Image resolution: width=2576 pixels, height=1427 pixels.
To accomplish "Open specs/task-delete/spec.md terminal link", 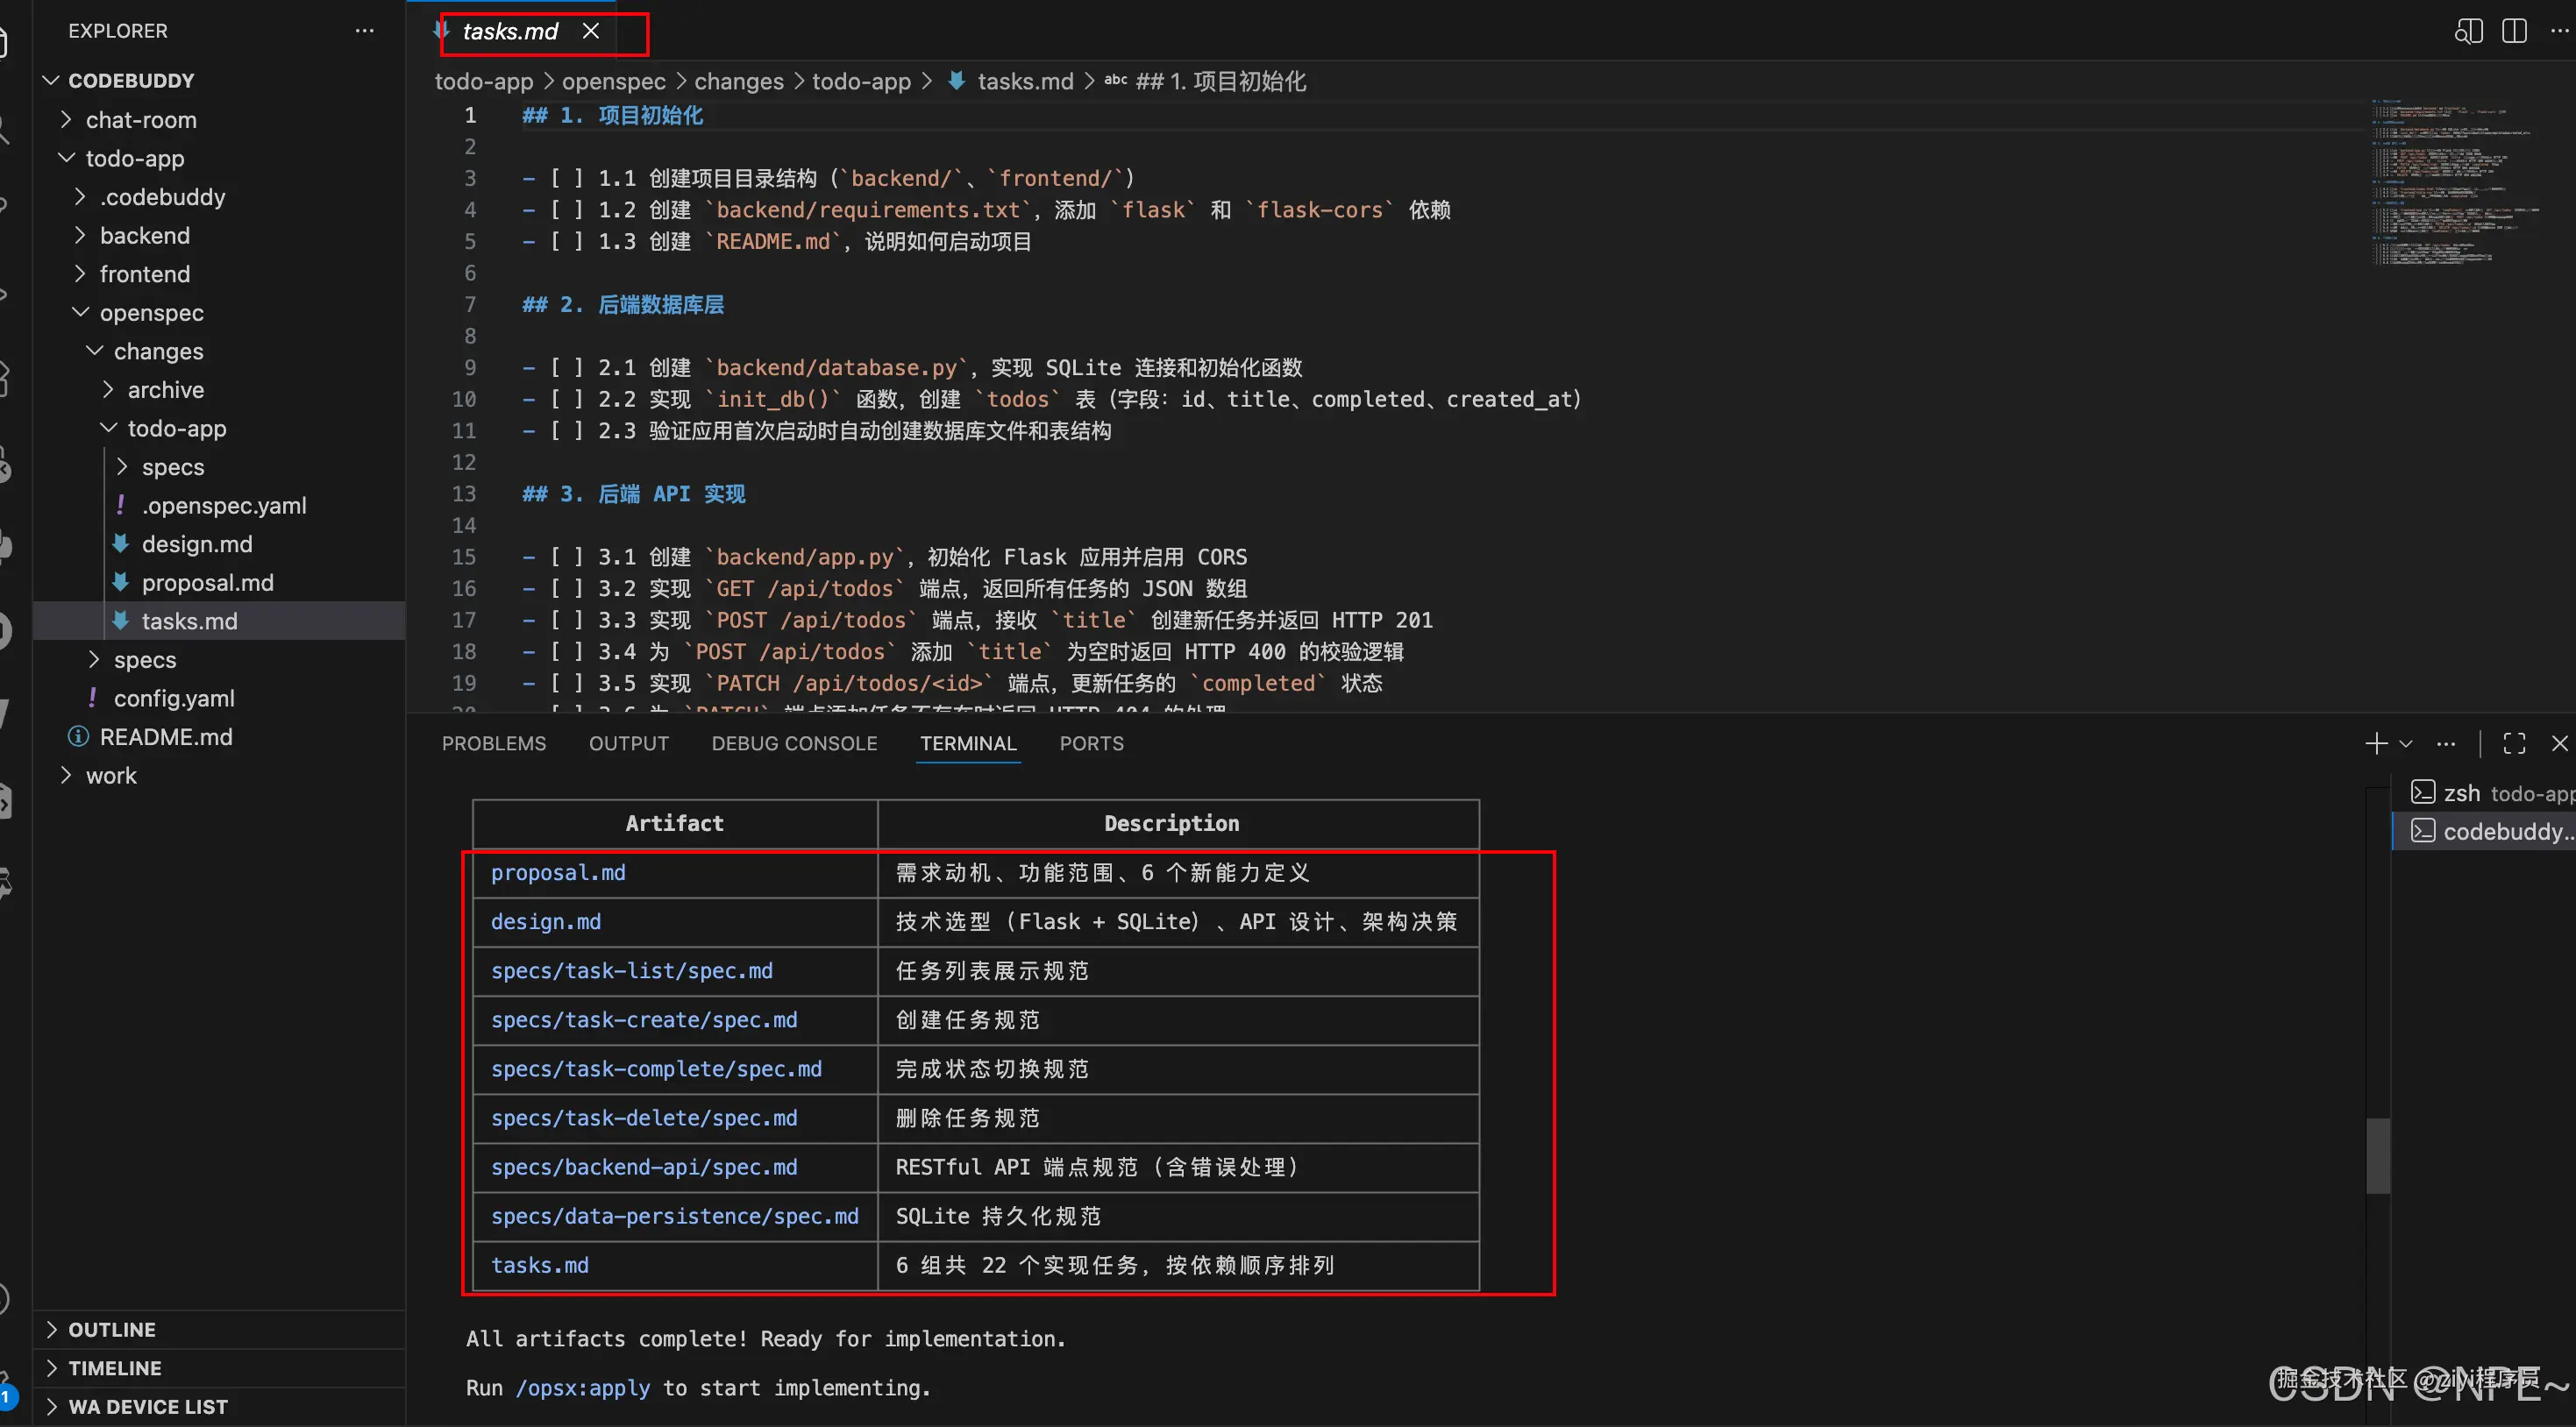I will pyautogui.click(x=644, y=1117).
